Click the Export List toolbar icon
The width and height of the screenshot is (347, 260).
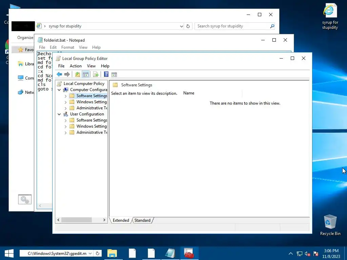coord(96,74)
